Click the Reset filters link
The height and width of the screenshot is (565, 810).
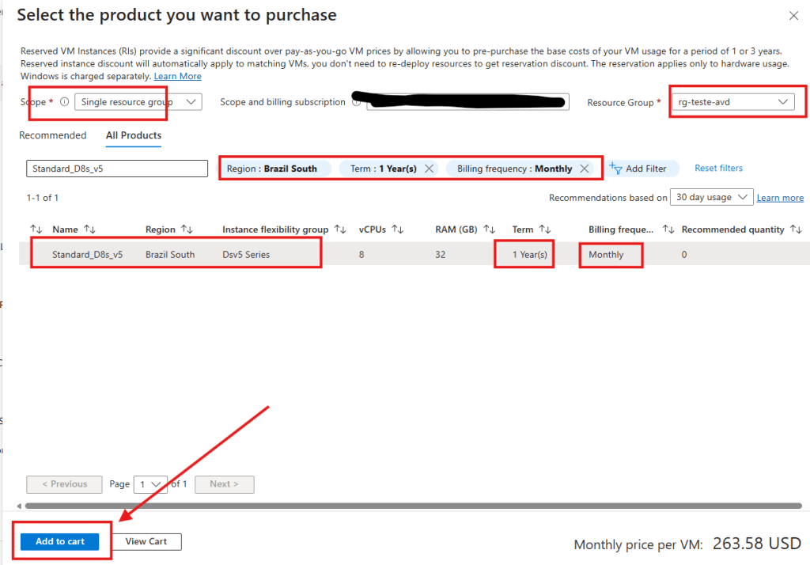[x=718, y=168]
